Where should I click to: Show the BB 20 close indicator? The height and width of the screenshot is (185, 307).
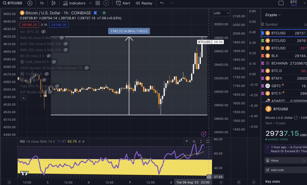tap(49, 56)
